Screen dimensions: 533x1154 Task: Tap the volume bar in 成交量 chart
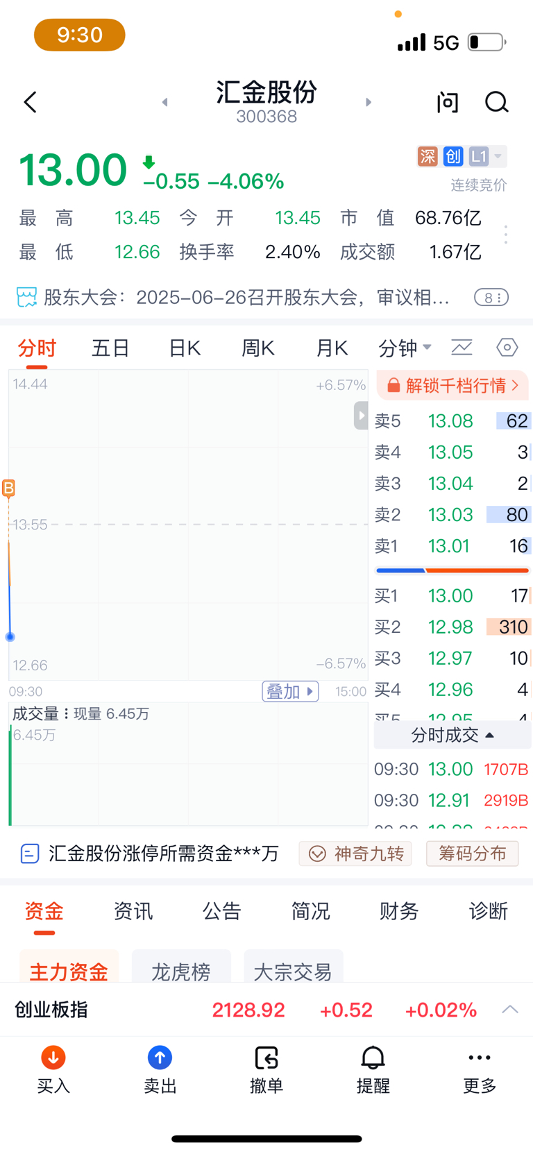(10, 775)
